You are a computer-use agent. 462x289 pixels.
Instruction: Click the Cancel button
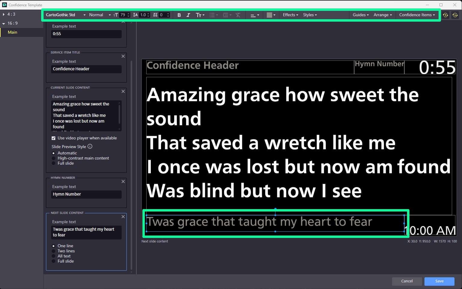[x=407, y=281]
